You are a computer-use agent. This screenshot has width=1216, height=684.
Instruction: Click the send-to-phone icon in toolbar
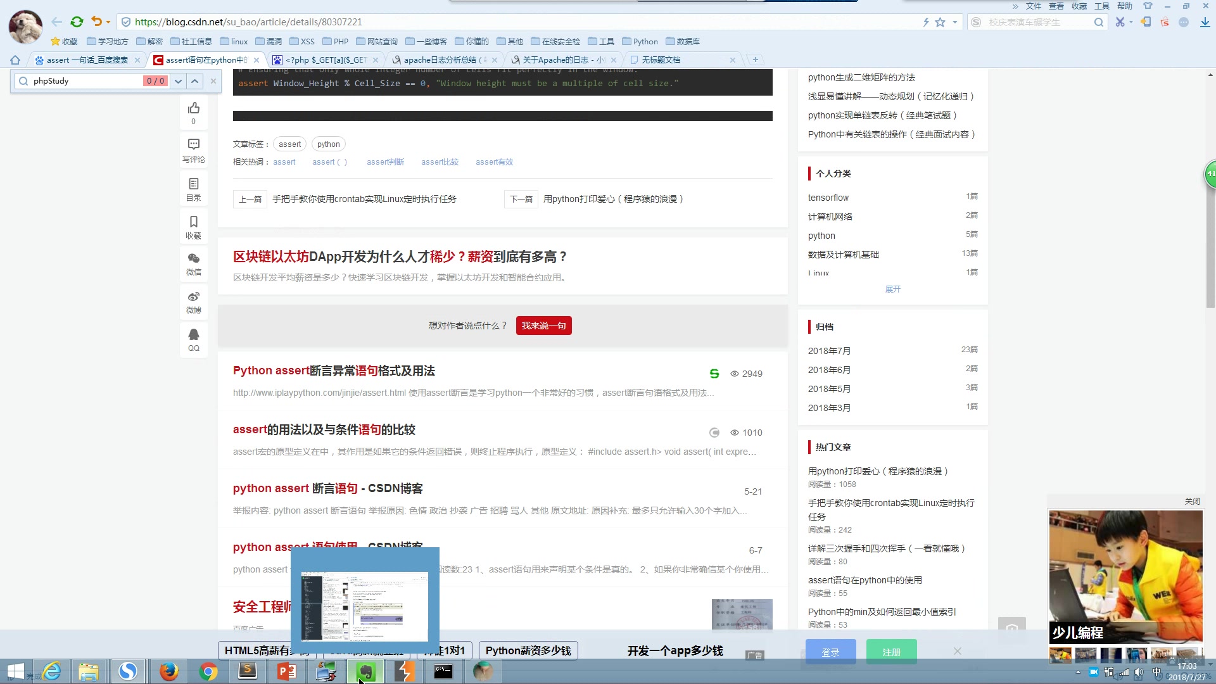point(1145,21)
